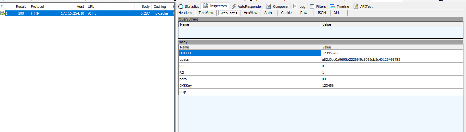The image size is (466, 132).
Task: Sort sessions by Protocol column
Action: pos(38,7)
